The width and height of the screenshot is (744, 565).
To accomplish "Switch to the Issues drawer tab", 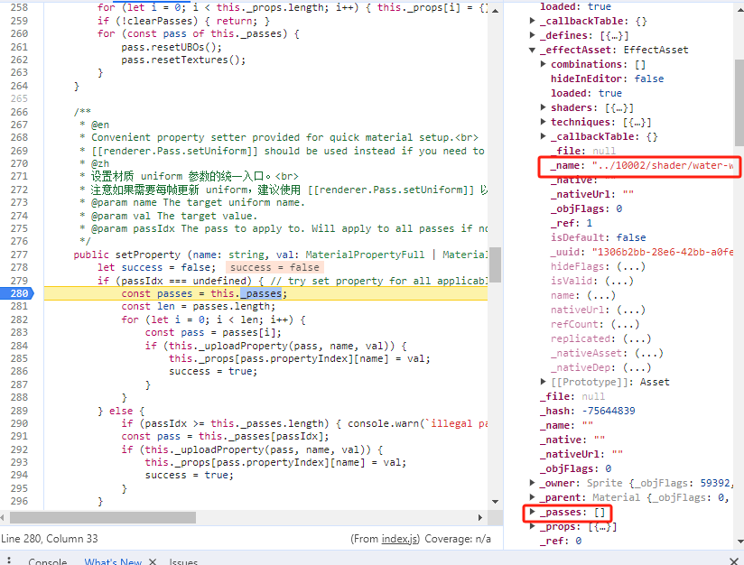I will [183, 561].
